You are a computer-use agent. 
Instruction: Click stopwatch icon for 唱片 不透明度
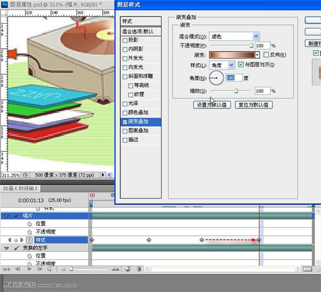click(x=29, y=232)
